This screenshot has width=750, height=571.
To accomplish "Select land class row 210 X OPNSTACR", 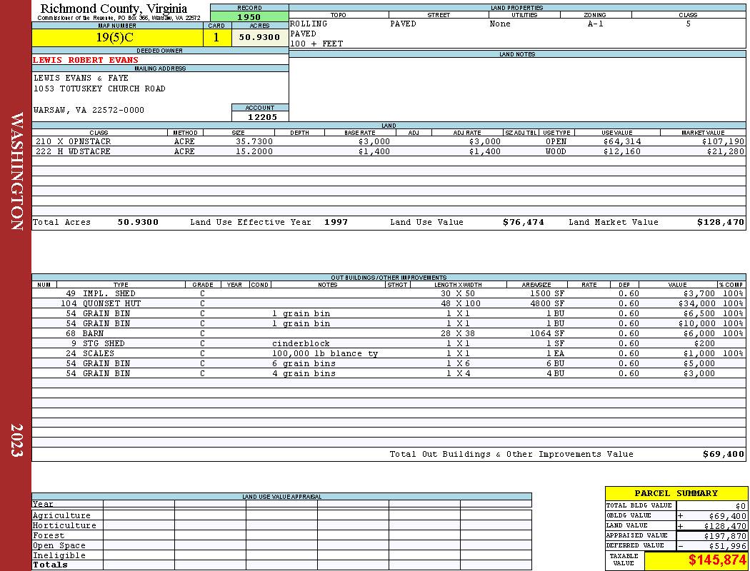I will click(x=389, y=142).
